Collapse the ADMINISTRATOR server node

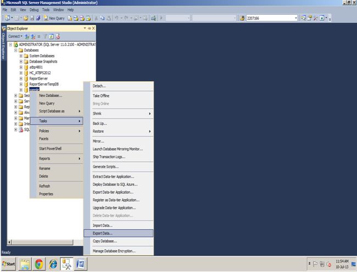pyautogui.click(x=10, y=44)
